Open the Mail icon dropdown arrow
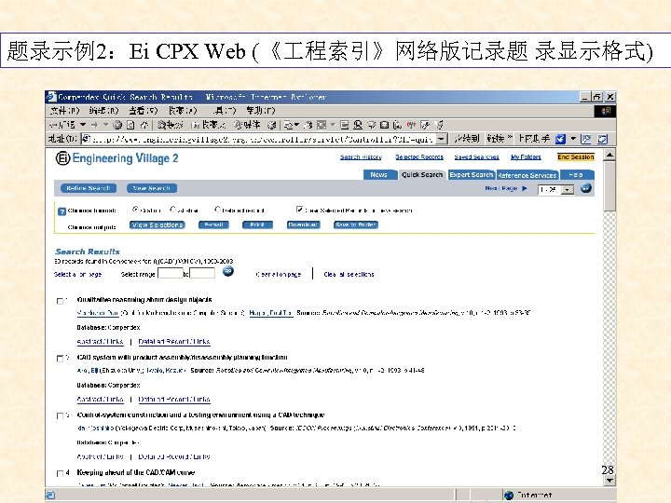 coord(297,125)
